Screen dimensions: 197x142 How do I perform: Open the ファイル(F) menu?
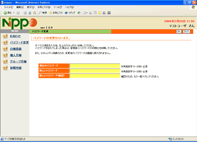point(8,7)
